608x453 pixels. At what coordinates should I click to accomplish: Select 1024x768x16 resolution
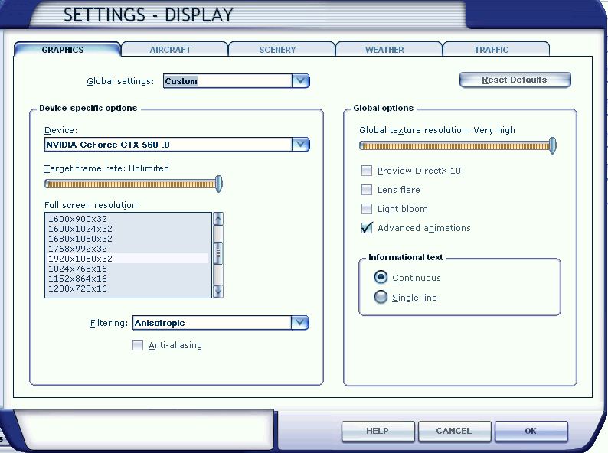[x=128, y=269]
